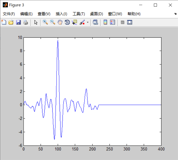Open a file with the folder icon

11,22
